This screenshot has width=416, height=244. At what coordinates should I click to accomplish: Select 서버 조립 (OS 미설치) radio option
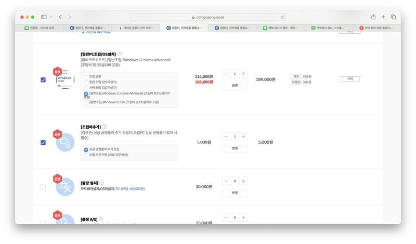pyautogui.click(x=86, y=88)
